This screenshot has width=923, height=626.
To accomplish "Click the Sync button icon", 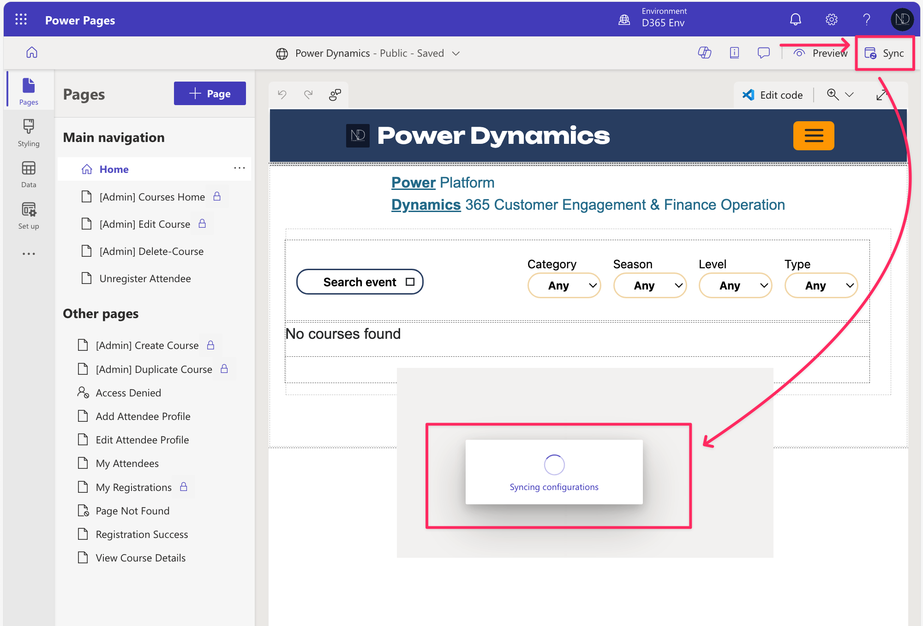I will (870, 53).
